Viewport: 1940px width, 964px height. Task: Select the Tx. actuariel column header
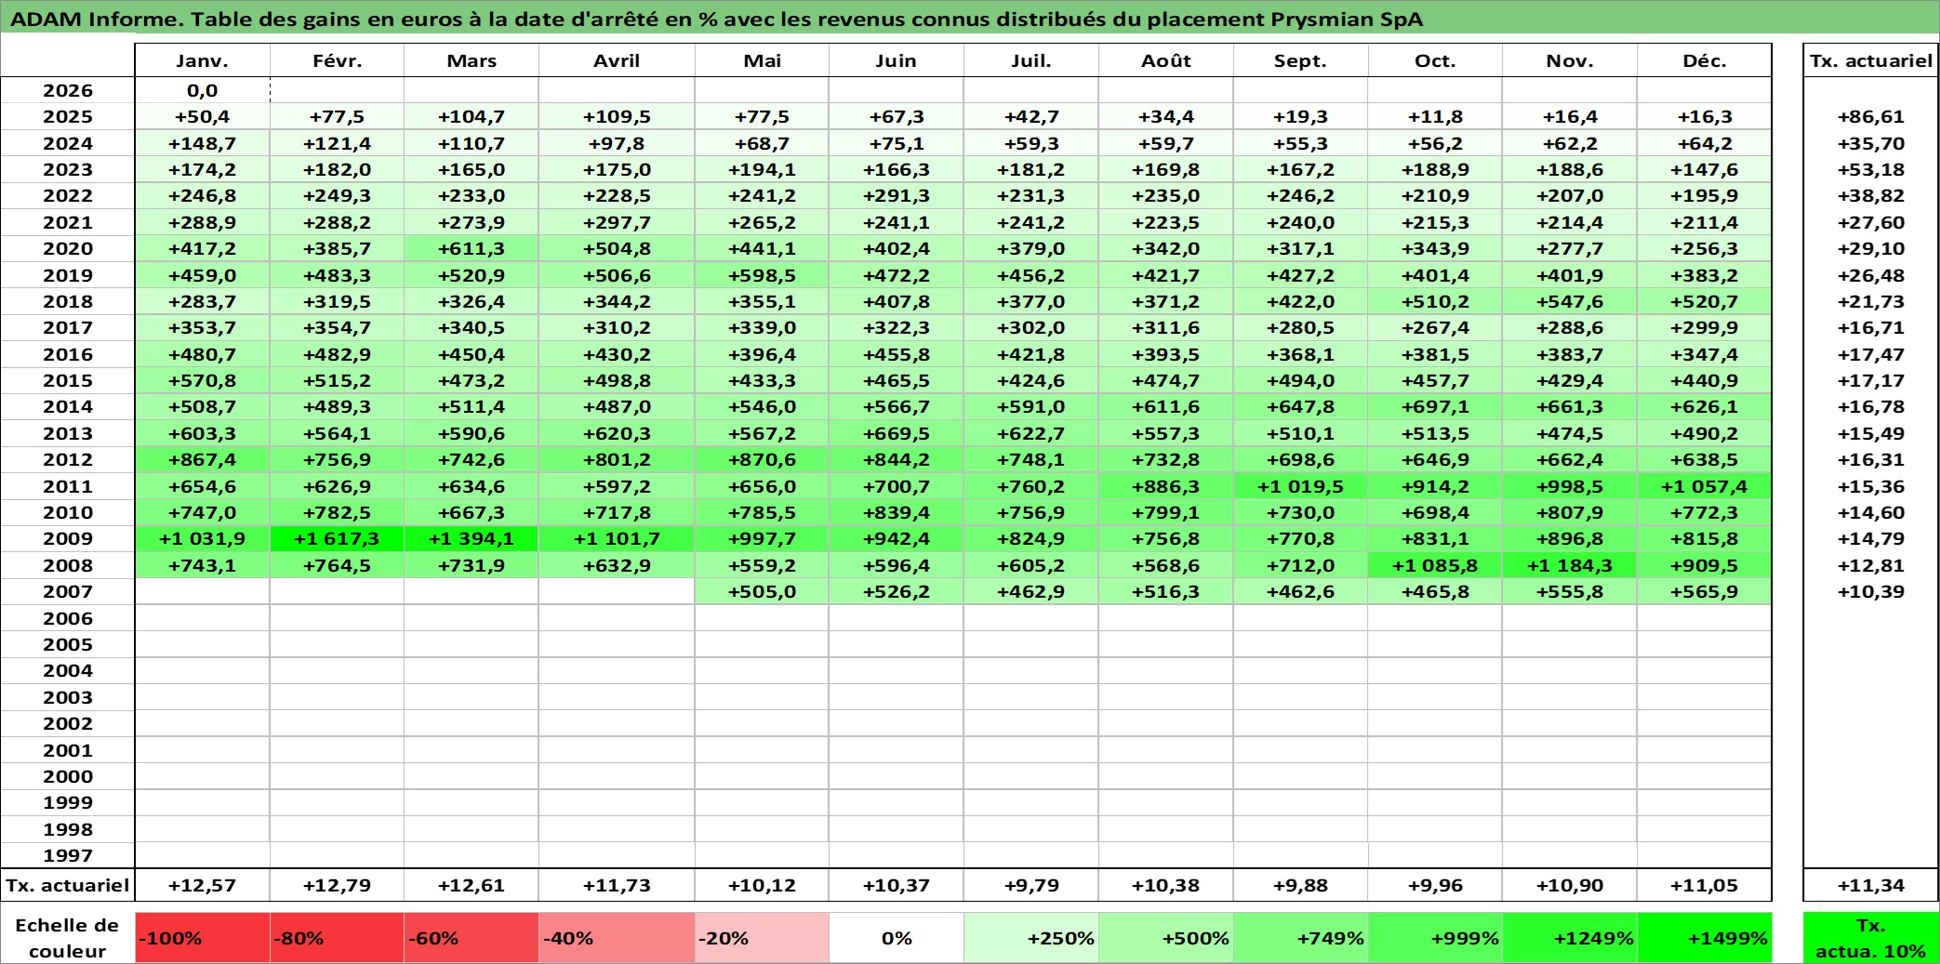coord(1871,60)
